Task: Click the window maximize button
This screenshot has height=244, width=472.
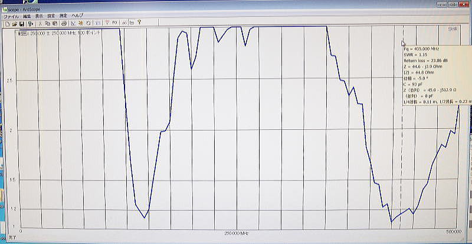Action: coord(453,5)
